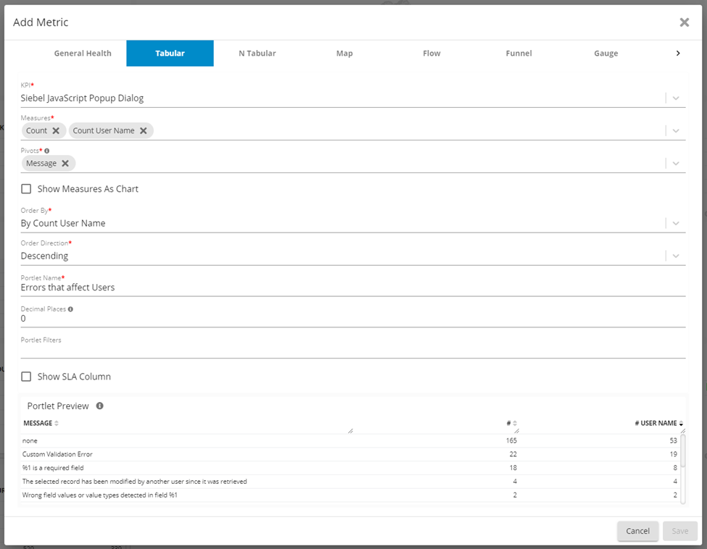Toggle the Show SLA Column checkbox
This screenshot has height=549, width=707.
point(26,377)
